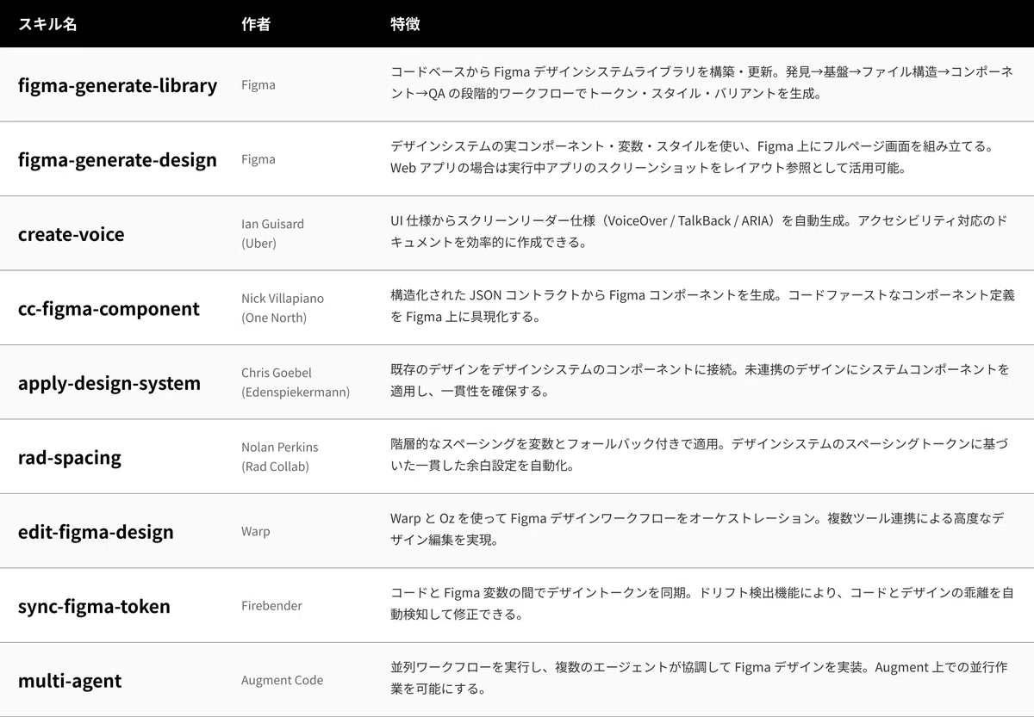Select the apply-design-system skill name
1034x717 pixels.
[109, 383]
